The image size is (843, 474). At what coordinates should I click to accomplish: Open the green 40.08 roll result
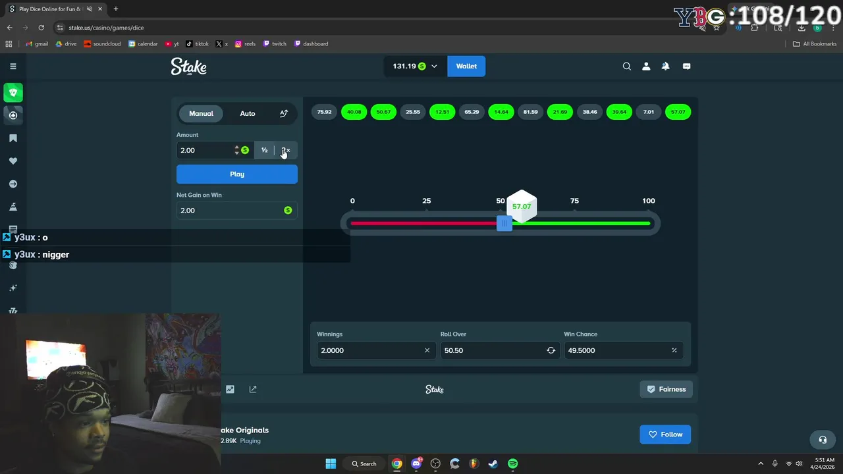pyautogui.click(x=354, y=112)
